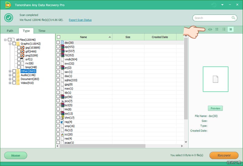
Task: Click the search magnifier icon
Action: click(x=233, y=18)
